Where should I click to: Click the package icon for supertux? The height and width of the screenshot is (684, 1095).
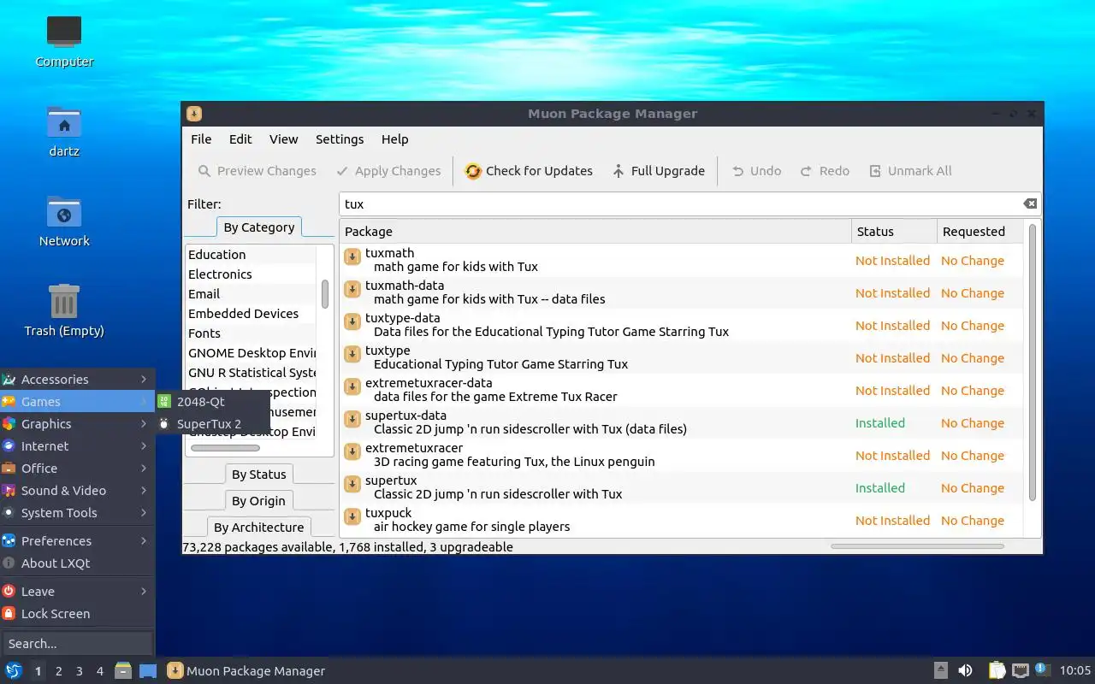[352, 485]
